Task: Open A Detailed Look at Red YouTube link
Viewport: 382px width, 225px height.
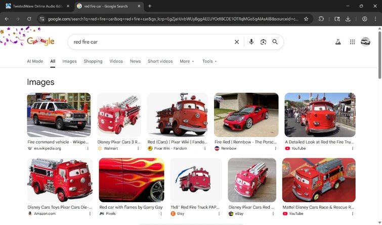Action: 319,142
